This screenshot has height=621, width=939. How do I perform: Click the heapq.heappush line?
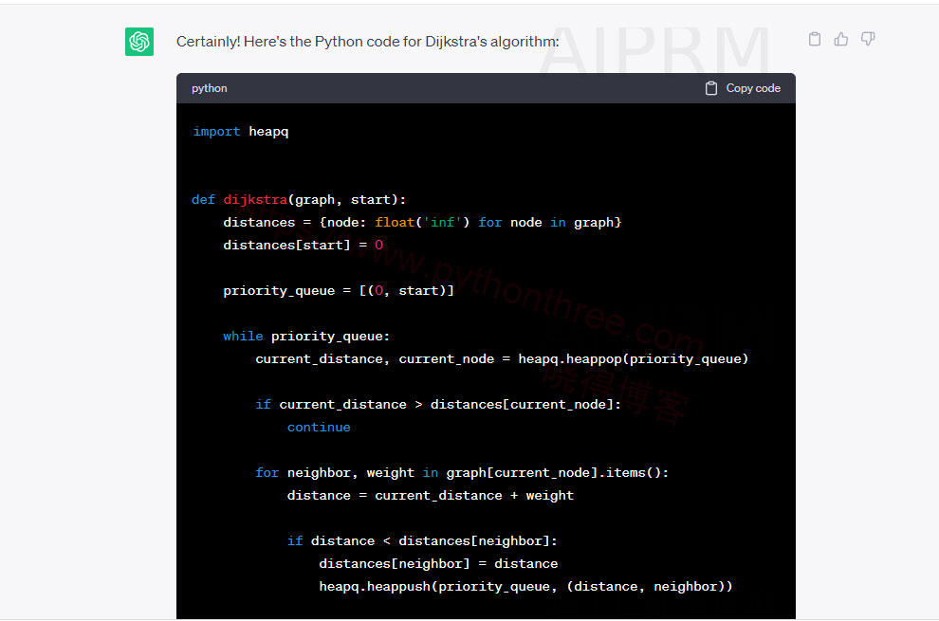click(x=525, y=586)
